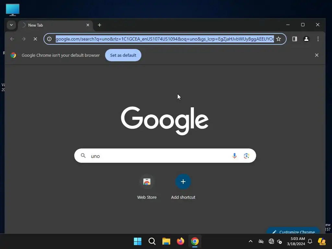Open the Chrome three-dot menu
The width and height of the screenshot is (332, 249).
click(318, 39)
